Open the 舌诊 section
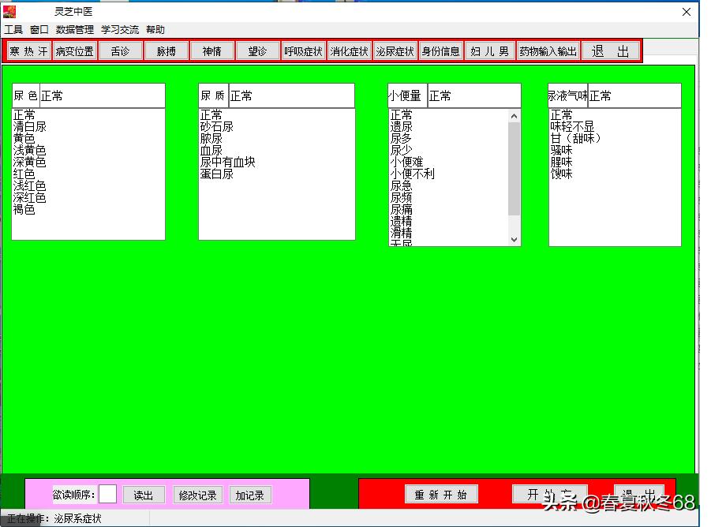 pos(121,51)
